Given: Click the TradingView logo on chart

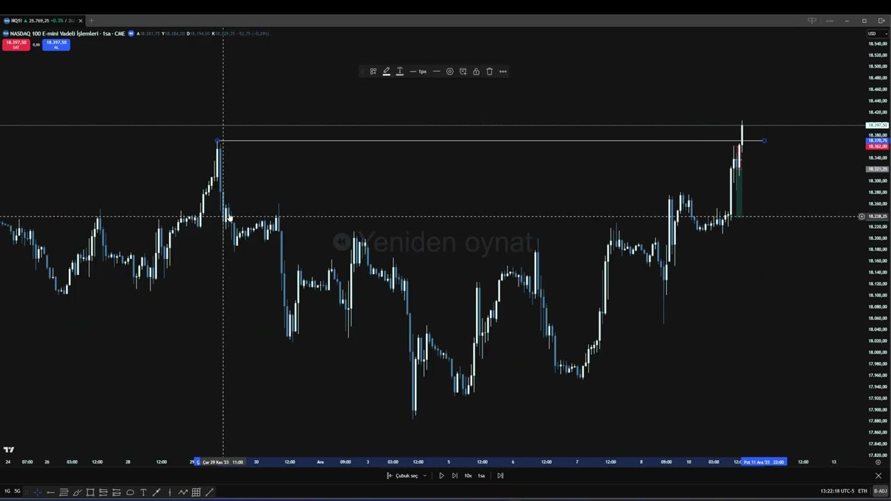Looking at the screenshot, I should [8, 450].
